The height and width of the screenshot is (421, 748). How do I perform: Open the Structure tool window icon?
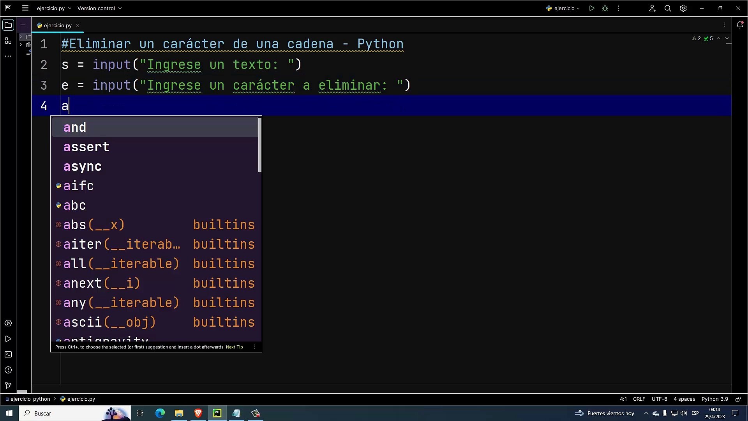coord(8,41)
